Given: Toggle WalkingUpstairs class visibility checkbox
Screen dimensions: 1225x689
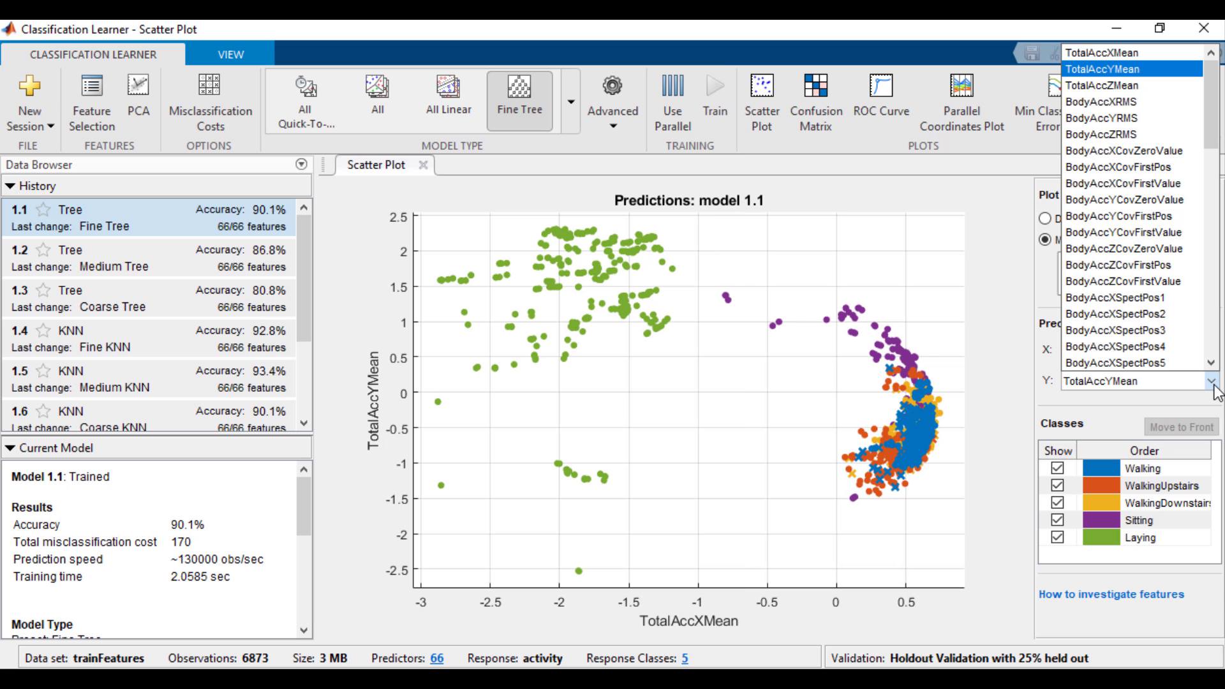Looking at the screenshot, I should [1057, 485].
